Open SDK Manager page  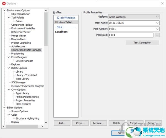pyautogui.click(x=19, y=82)
